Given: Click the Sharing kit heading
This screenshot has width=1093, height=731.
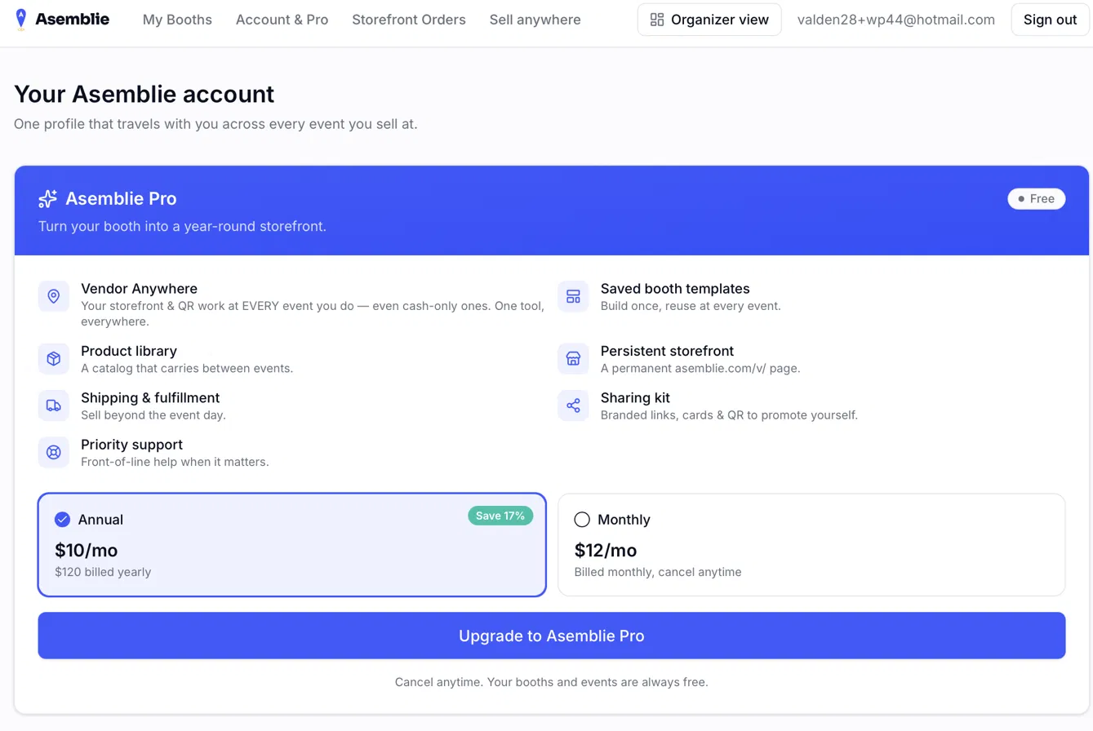Looking at the screenshot, I should (x=635, y=398).
